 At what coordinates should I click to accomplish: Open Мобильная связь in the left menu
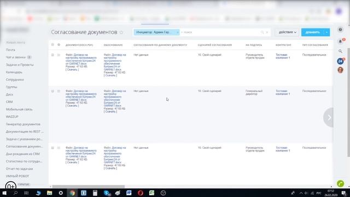coord(19,109)
